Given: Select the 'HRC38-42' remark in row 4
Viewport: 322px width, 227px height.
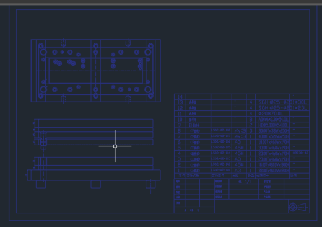Looking at the screenshot, I should click(300, 153).
